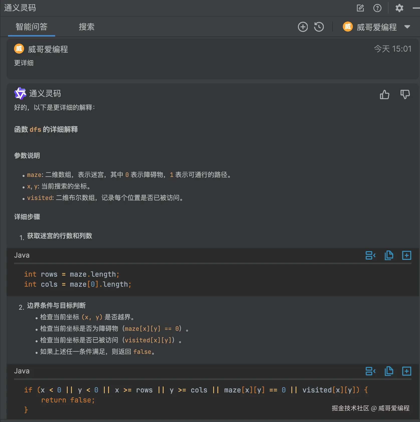This screenshot has width=420, height=422.
Task: Insert the rows/cols code snippet into editor
Action: point(370,255)
